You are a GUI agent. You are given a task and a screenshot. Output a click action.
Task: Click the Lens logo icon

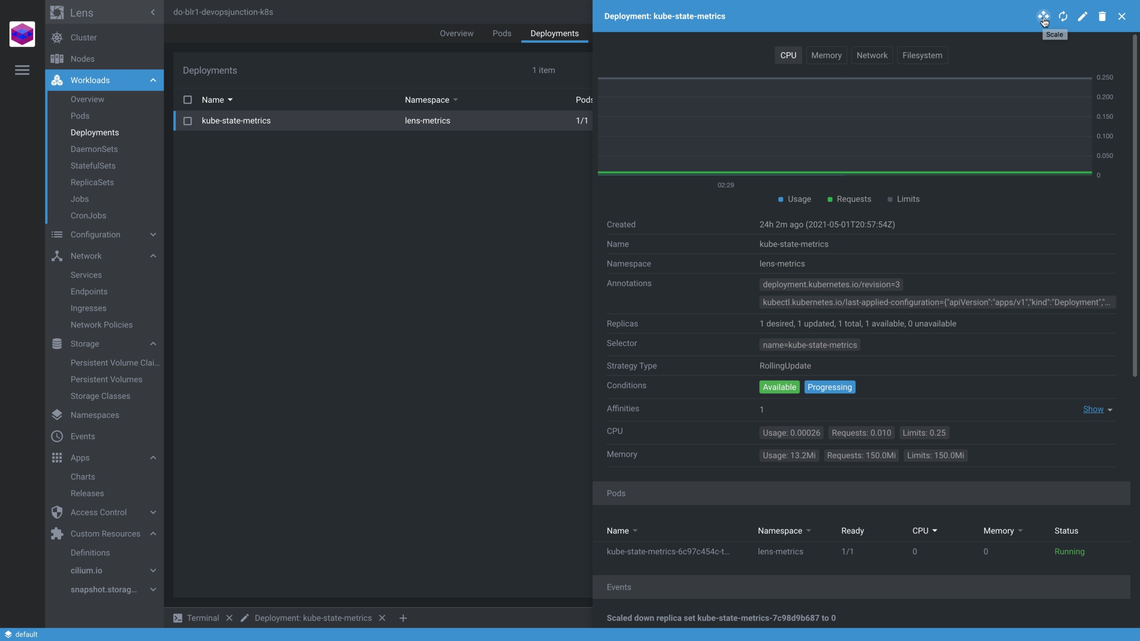57,12
